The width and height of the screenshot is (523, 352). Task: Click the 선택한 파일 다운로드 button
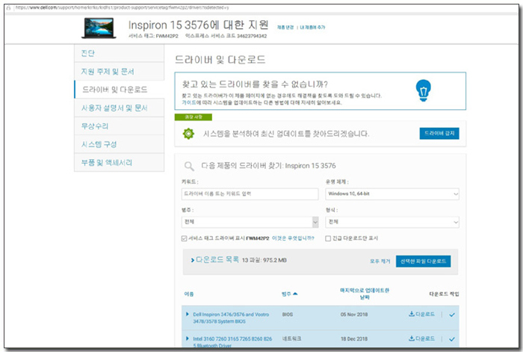[424, 262]
